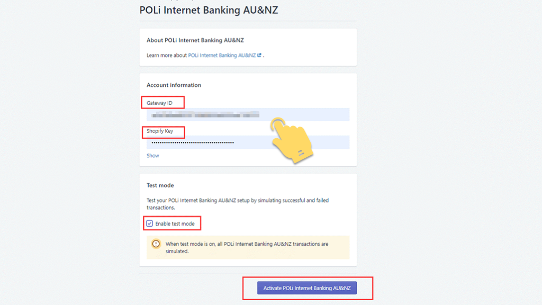Click the page title POLi Internet Banking AU&NZ
Image resolution: width=542 pixels, height=305 pixels.
pyautogui.click(x=209, y=10)
